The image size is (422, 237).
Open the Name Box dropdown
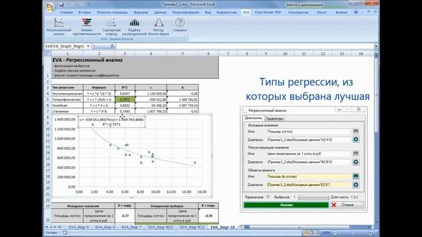88,46
